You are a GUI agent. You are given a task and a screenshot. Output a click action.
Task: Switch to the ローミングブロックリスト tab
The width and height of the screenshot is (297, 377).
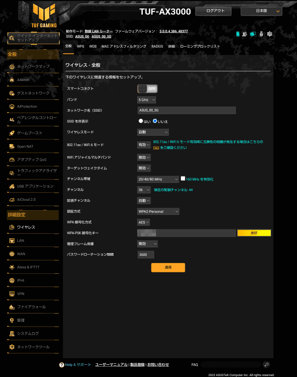[x=200, y=46]
